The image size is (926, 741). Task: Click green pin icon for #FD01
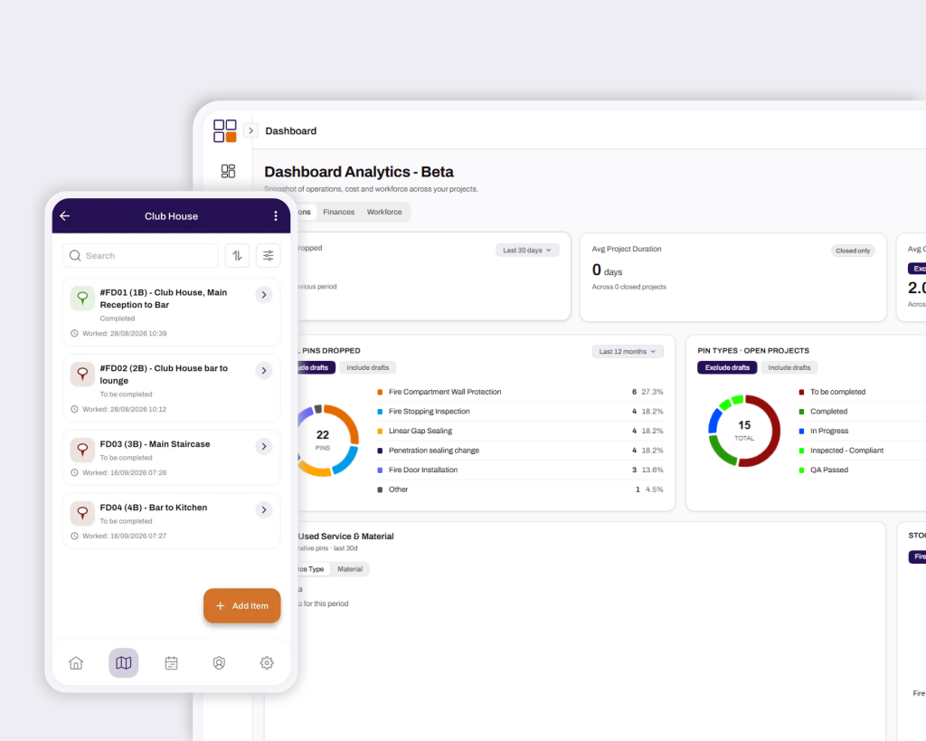point(82,299)
